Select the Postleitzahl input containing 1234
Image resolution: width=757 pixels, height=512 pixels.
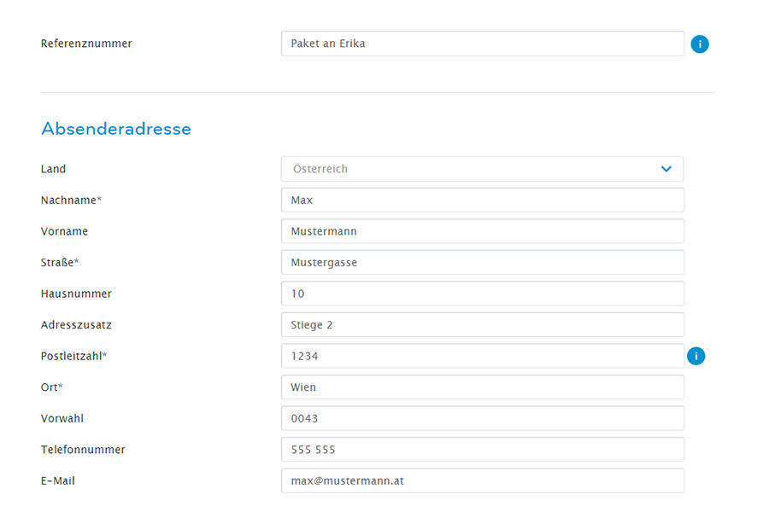(482, 356)
